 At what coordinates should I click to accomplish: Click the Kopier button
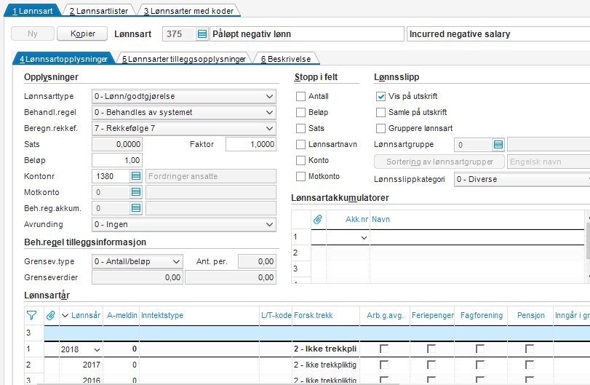pyautogui.click(x=82, y=34)
